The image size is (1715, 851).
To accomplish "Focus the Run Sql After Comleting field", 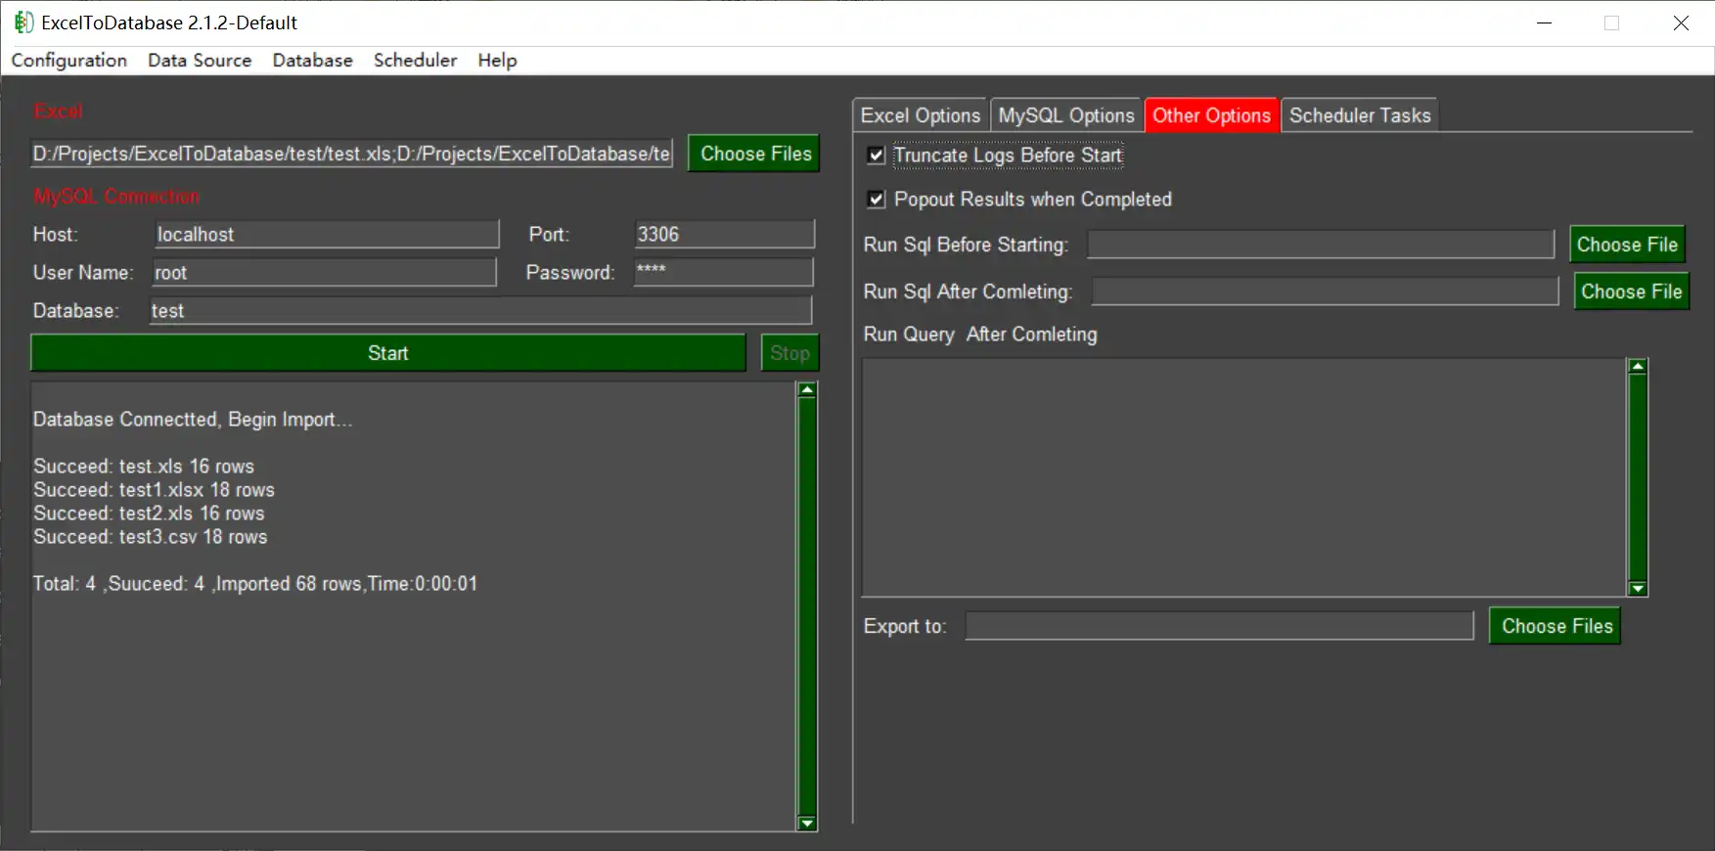I will pos(1325,291).
